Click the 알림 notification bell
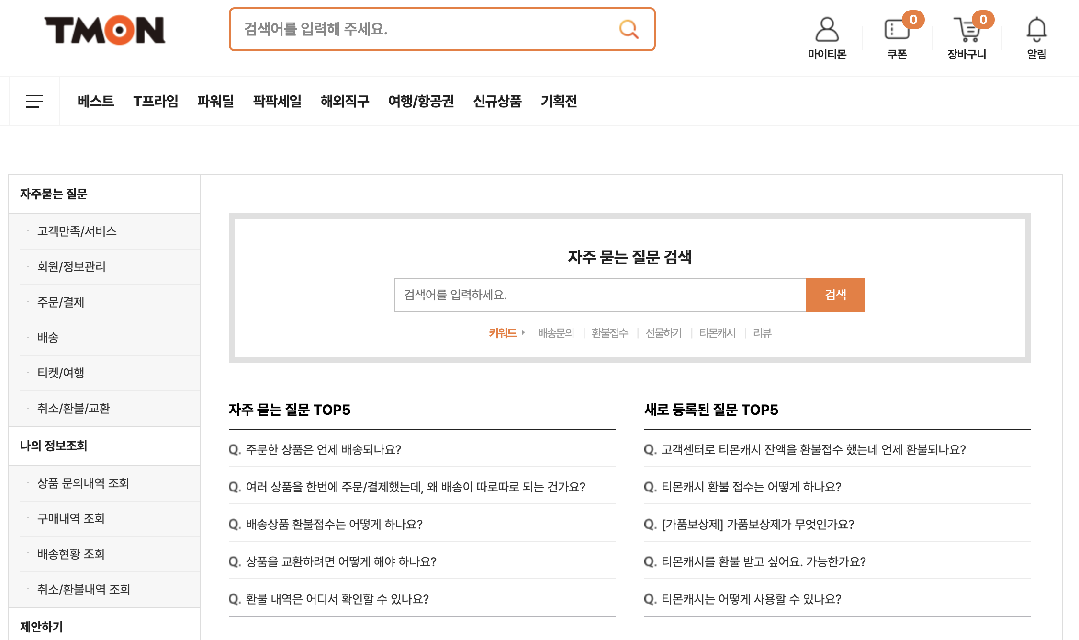 pos(1036,30)
